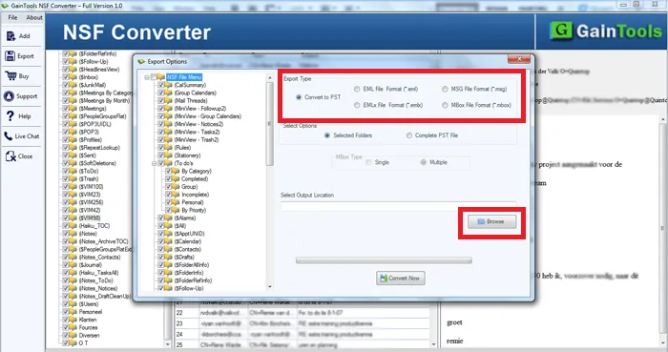
Task: Click the Select Output Location text field
Action: click(398, 206)
